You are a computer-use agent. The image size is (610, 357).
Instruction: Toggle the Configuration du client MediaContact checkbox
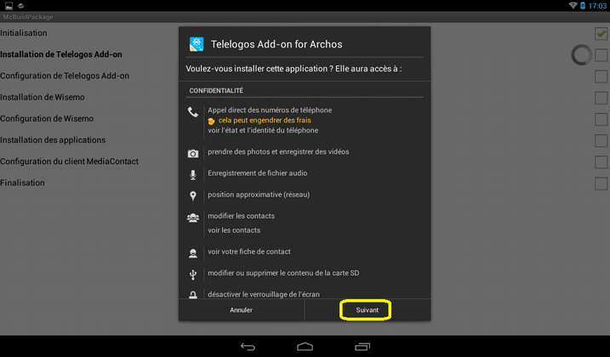601,162
